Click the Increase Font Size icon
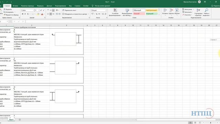220x124 pixels. pos(41,10)
